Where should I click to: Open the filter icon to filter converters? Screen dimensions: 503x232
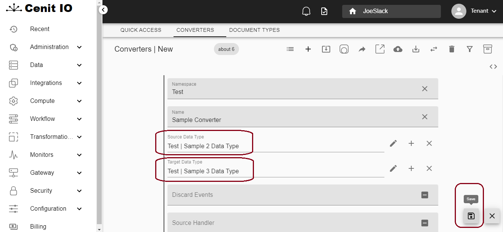pyautogui.click(x=469, y=49)
